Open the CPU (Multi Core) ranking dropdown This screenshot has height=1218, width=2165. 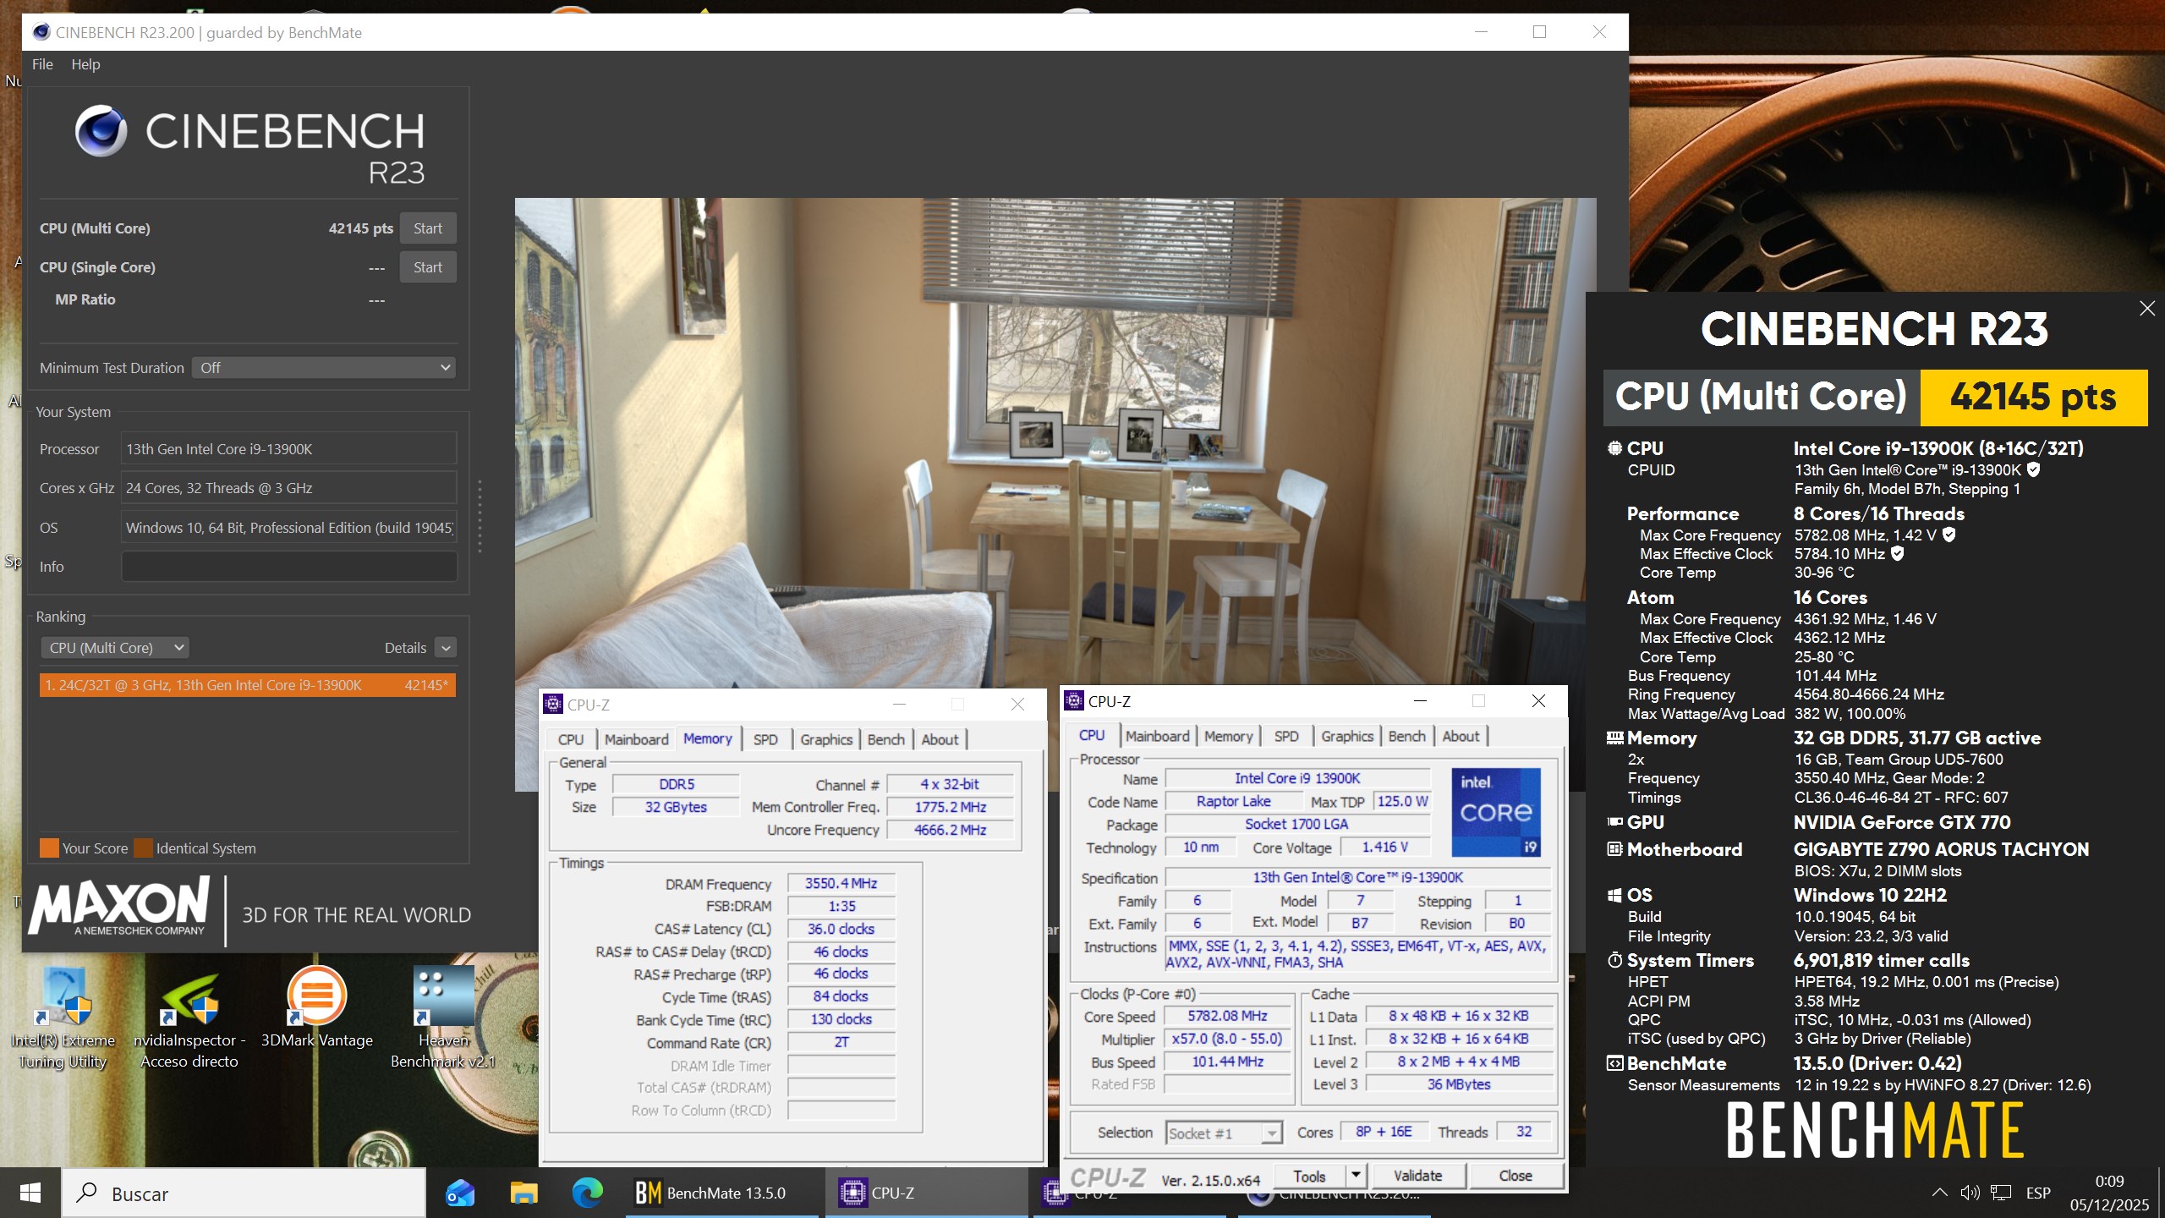[x=115, y=648]
